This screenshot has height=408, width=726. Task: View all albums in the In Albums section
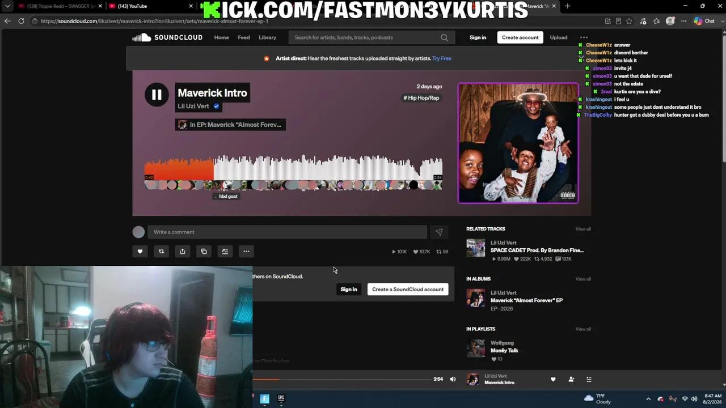pos(583,279)
